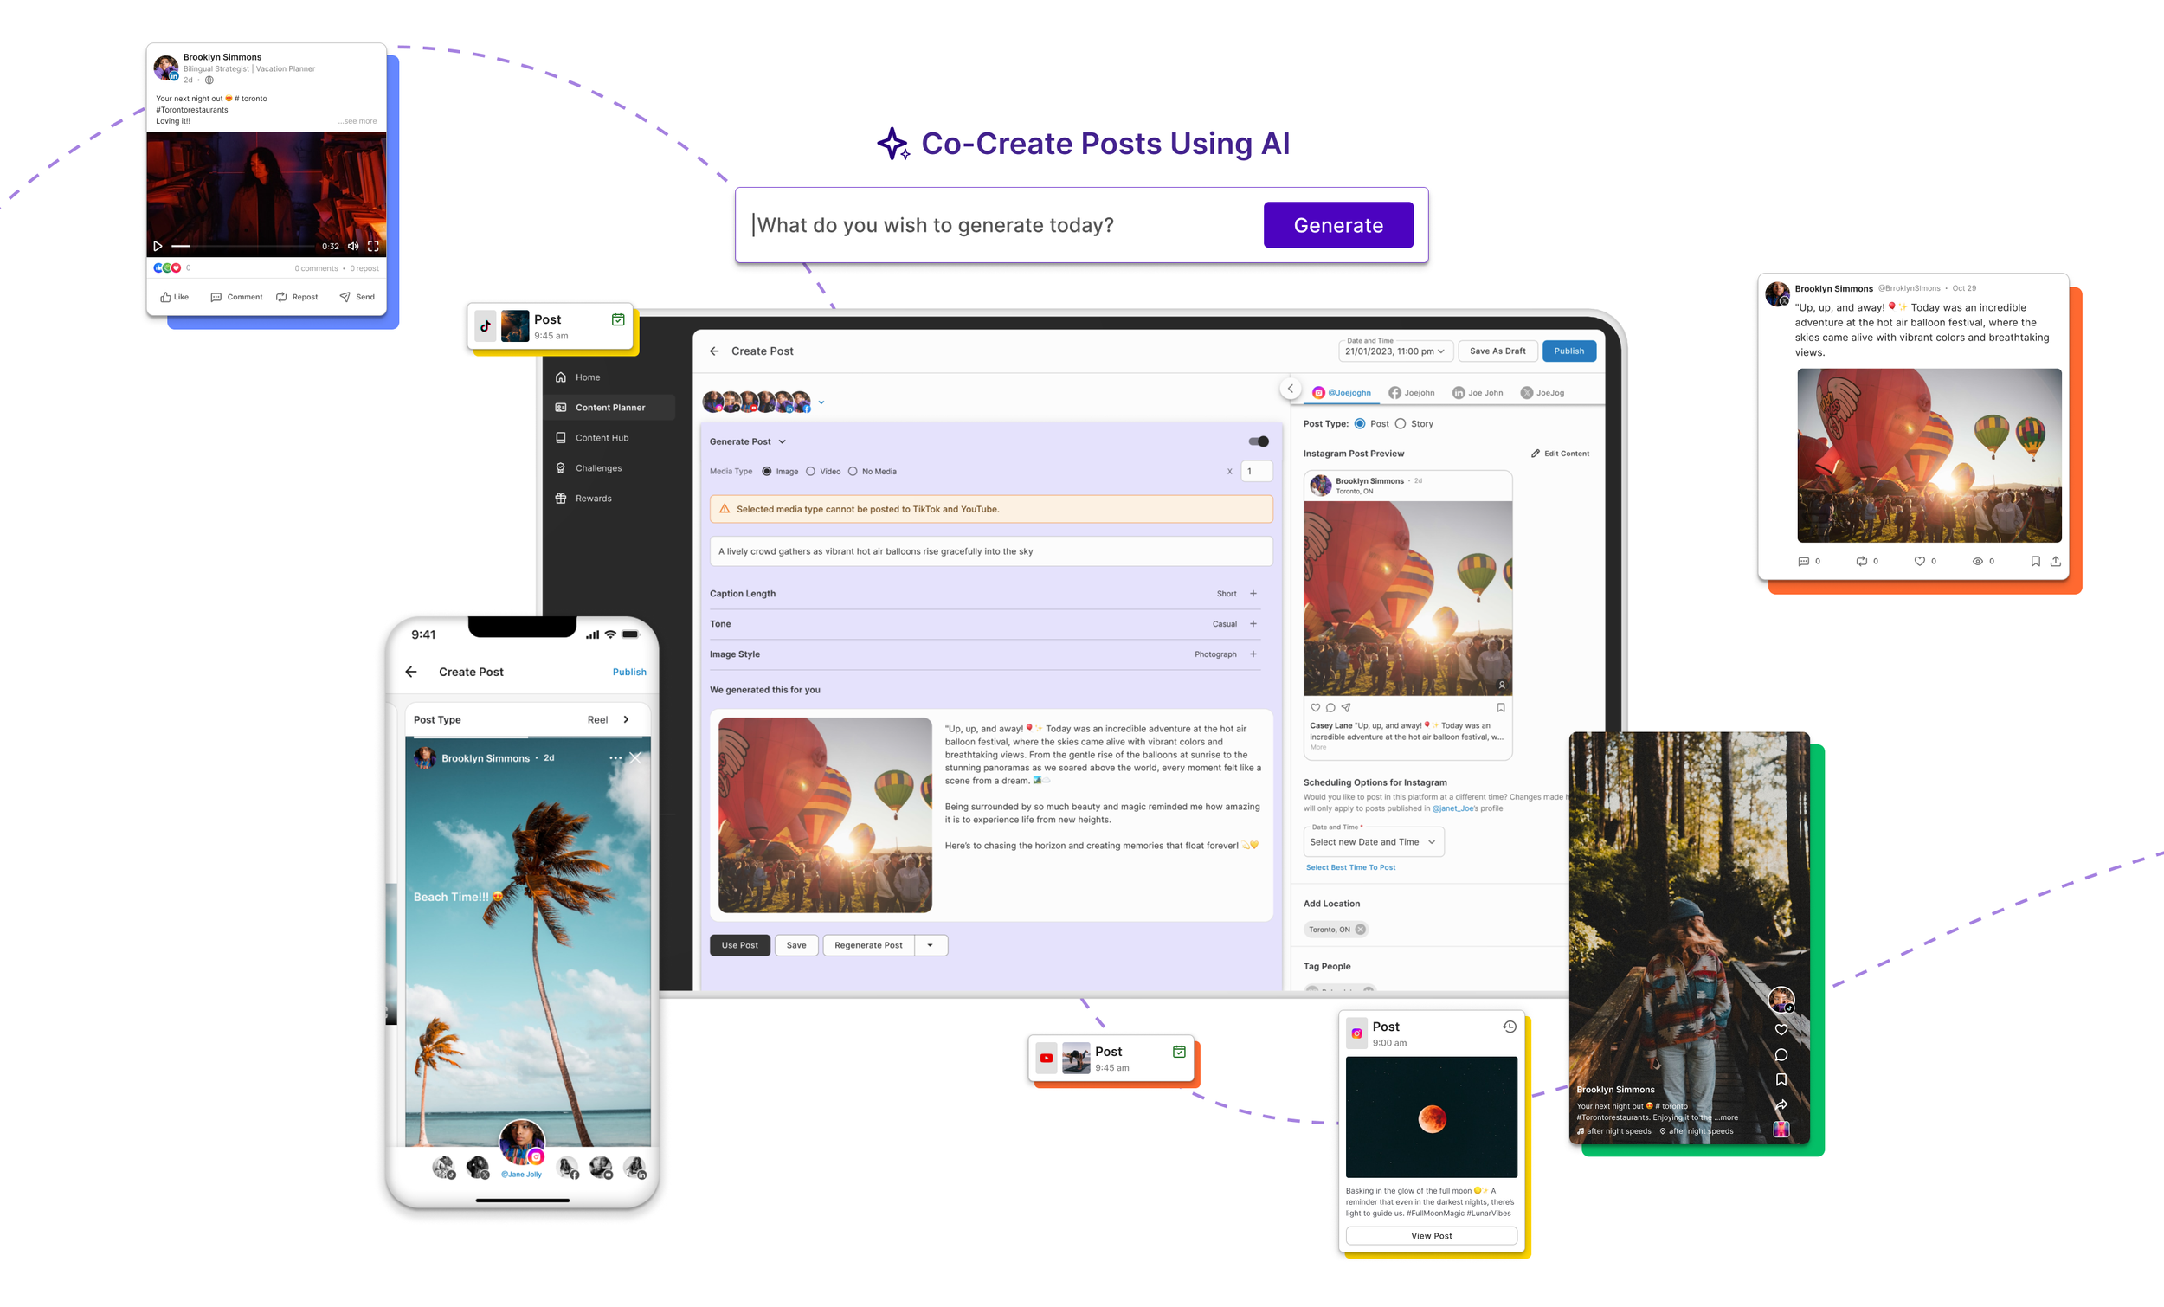Switch to the Joejohn Facebook tab
2164x1307 pixels.
pyautogui.click(x=1411, y=394)
